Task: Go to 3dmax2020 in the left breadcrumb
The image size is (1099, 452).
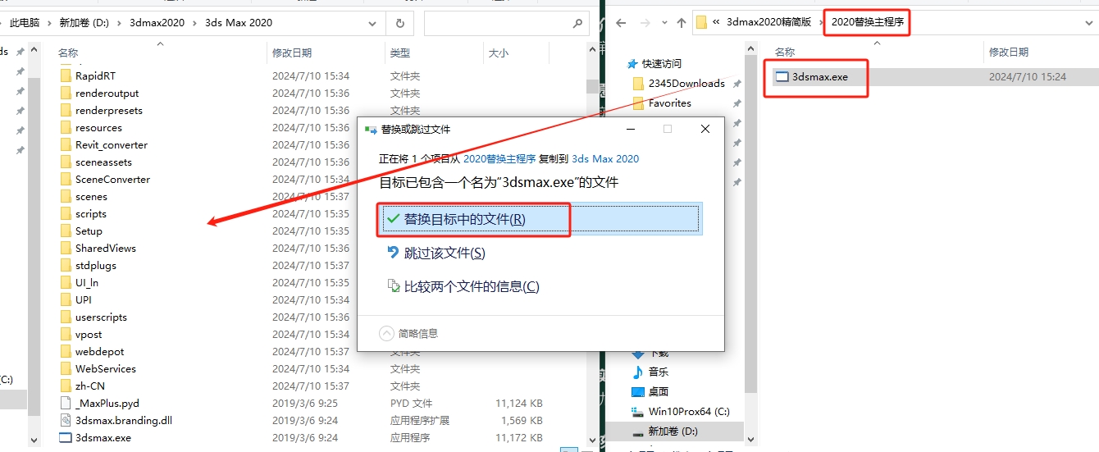Action: tap(157, 23)
